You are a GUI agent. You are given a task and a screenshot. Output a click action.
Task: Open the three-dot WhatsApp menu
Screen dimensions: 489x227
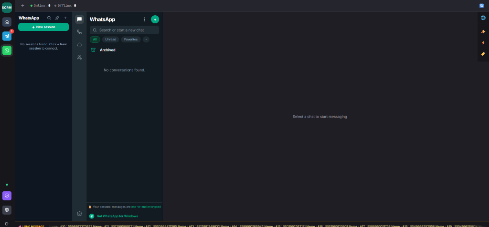coord(144,20)
